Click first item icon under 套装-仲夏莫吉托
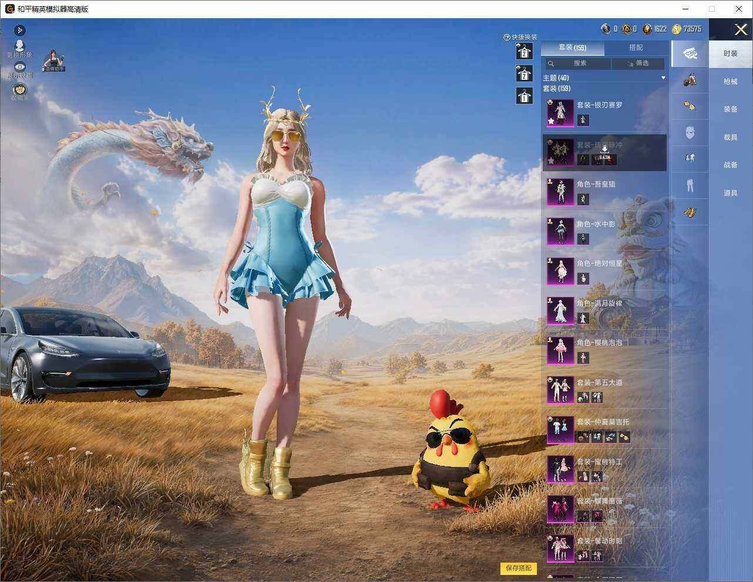Image resolution: width=753 pixels, height=582 pixels. [x=583, y=437]
